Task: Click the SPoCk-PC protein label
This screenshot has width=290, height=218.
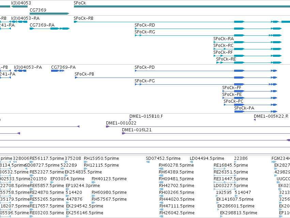Action: pyautogui.click(x=233, y=102)
